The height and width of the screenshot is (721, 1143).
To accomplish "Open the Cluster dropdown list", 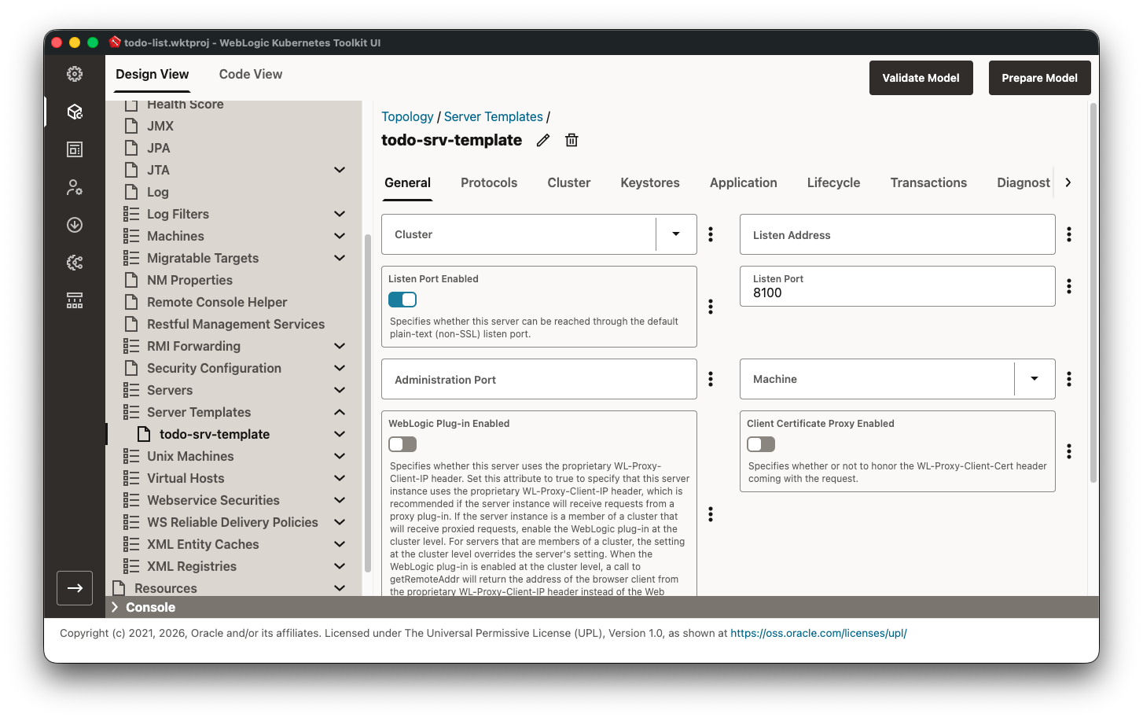I will tap(675, 234).
